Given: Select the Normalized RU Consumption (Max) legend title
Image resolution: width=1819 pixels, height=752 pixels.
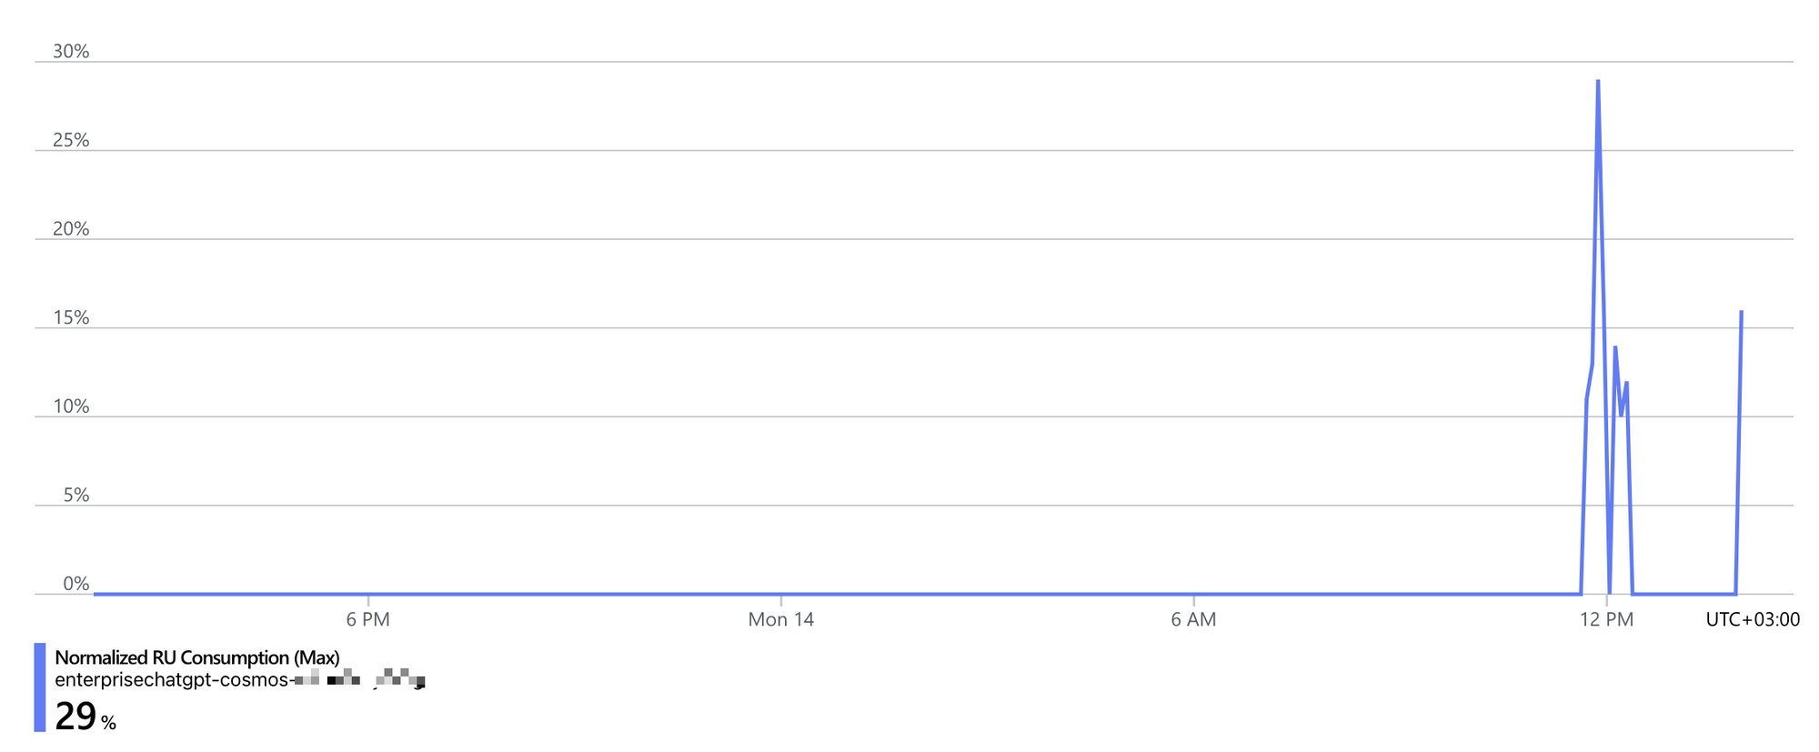Looking at the screenshot, I should (x=197, y=657).
